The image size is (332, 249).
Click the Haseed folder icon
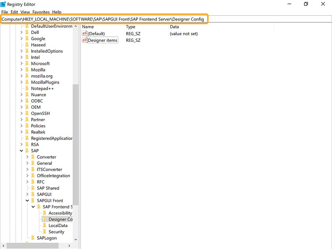point(27,45)
